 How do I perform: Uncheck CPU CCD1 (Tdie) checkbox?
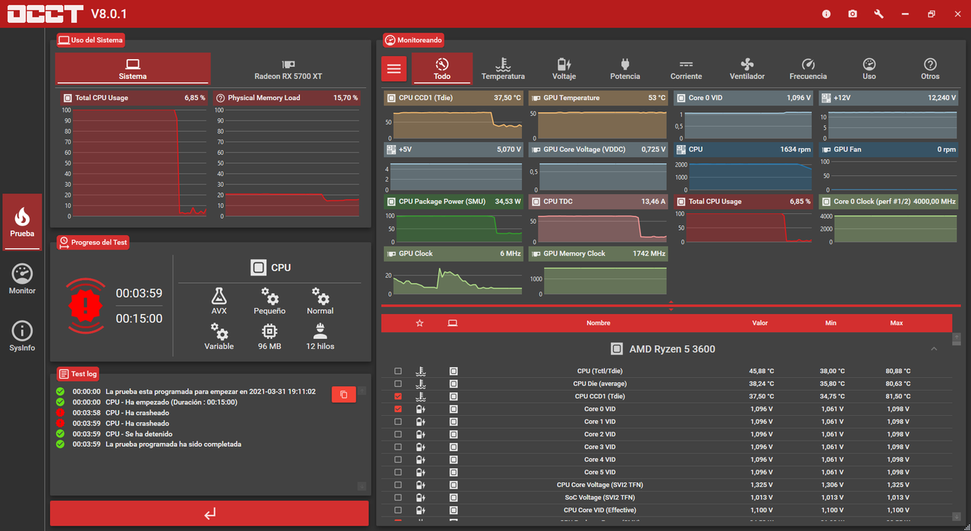(398, 397)
